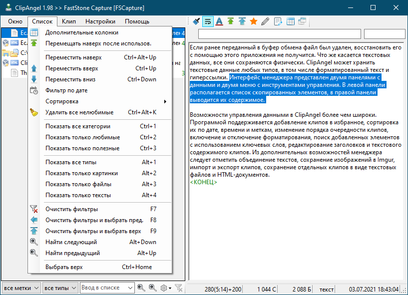Click the note with pen toolbar icon
Viewport: 408px width, 295px height.
point(278,21)
